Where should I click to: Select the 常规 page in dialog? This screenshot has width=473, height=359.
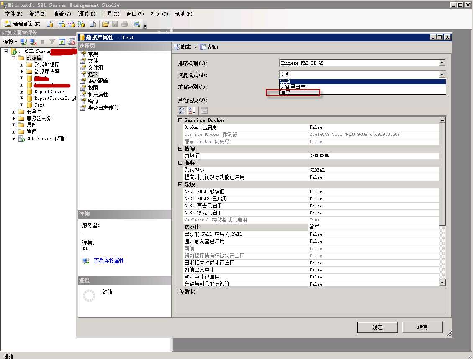93,54
